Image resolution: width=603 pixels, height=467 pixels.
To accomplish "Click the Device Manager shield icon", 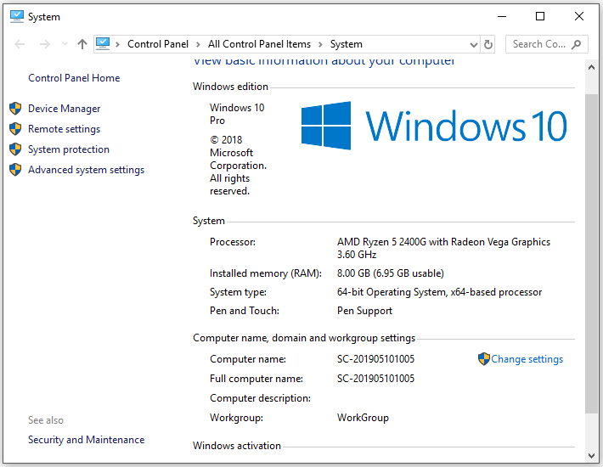I will 15,109.
